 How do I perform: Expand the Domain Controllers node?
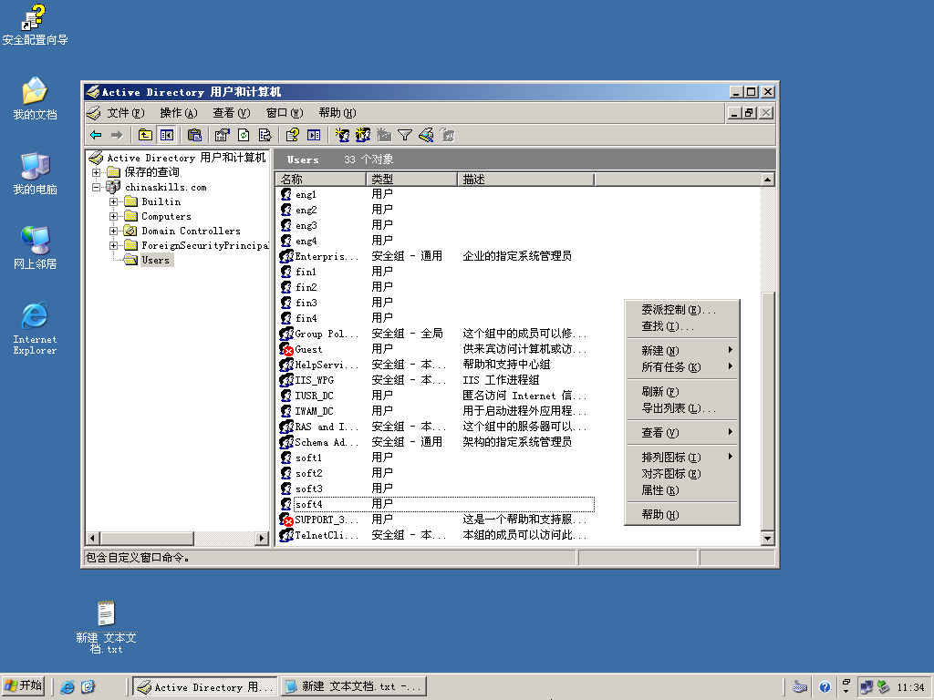(113, 231)
